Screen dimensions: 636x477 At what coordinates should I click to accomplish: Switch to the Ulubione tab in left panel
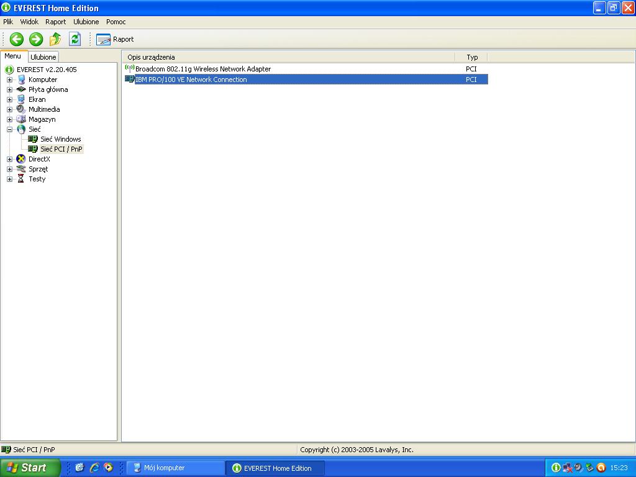pos(43,57)
